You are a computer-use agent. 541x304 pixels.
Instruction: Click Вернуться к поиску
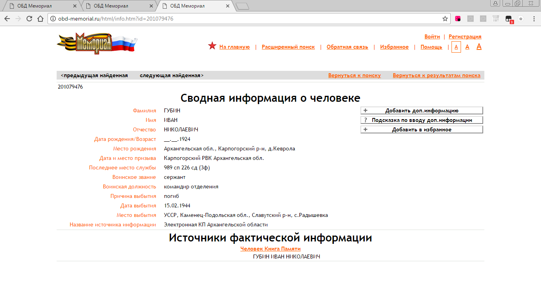pos(354,75)
